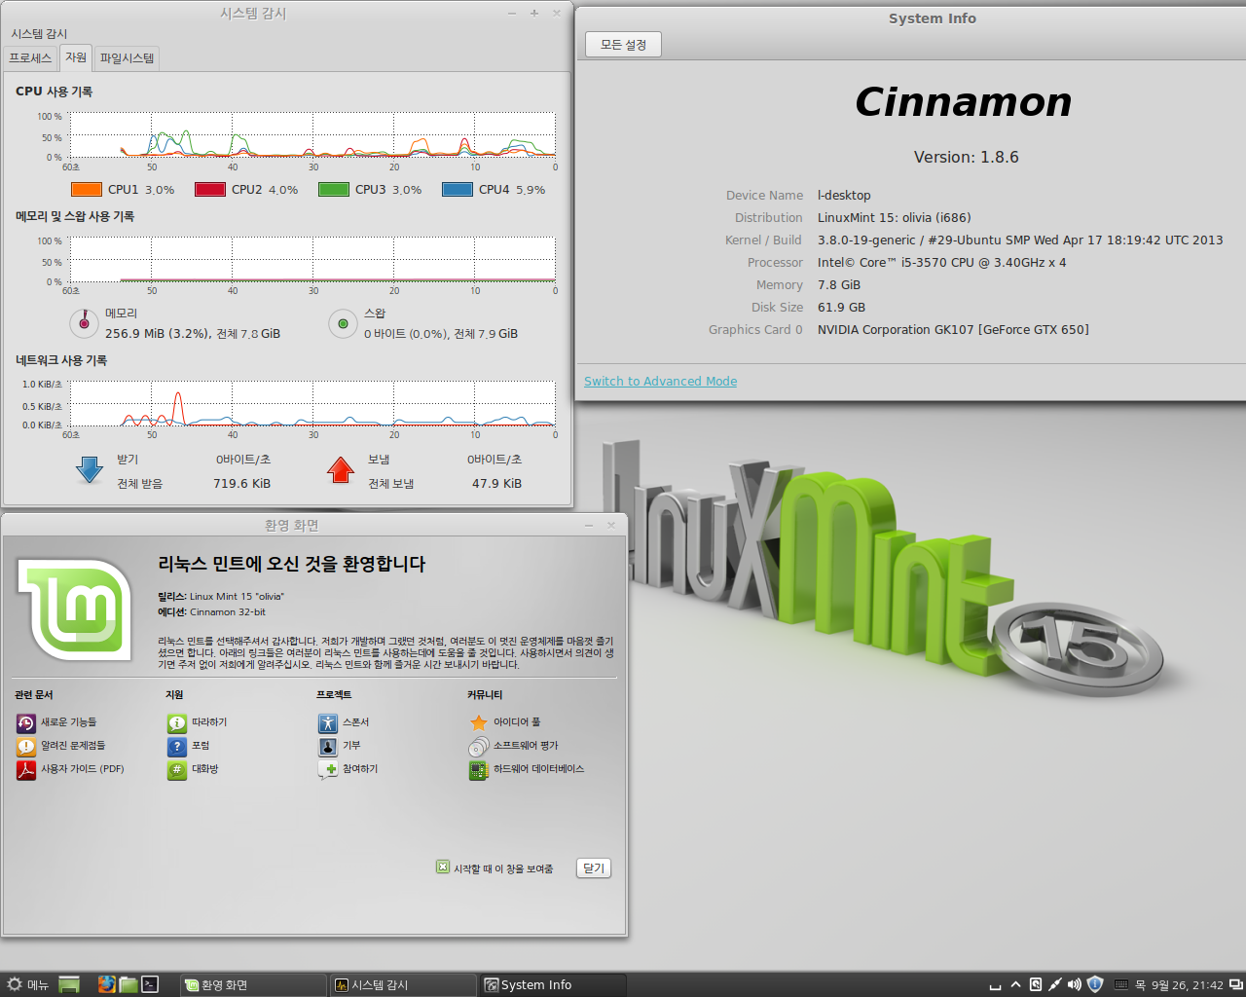Switch to the 자원 tab
The image size is (1246, 997).
(x=76, y=57)
